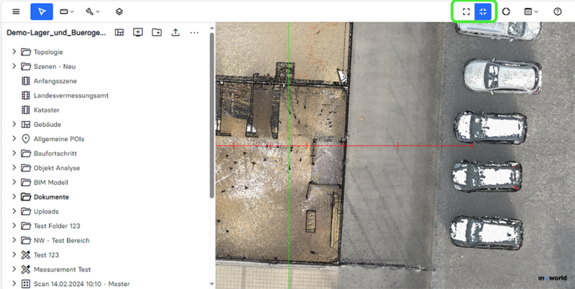The width and height of the screenshot is (575, 289).
Task: Click the scrollbar down arrow
Action: [211, 284]
